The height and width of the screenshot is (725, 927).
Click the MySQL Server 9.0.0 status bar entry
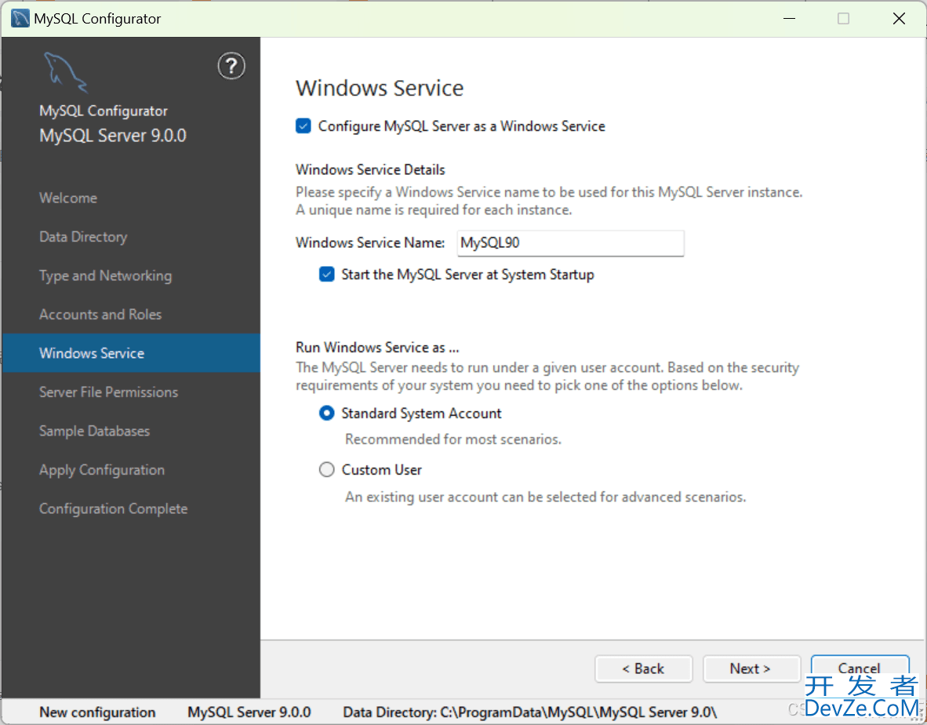[x=249, y=712]
